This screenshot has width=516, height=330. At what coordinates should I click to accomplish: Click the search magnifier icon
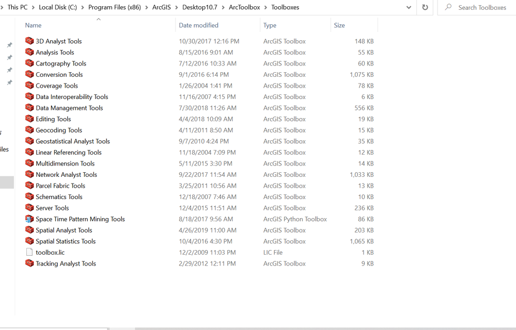(x=448, y=7)
